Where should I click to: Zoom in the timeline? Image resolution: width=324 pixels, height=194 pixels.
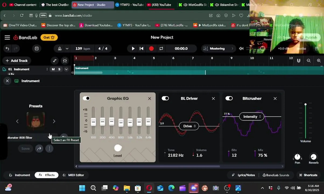point(319,61)
